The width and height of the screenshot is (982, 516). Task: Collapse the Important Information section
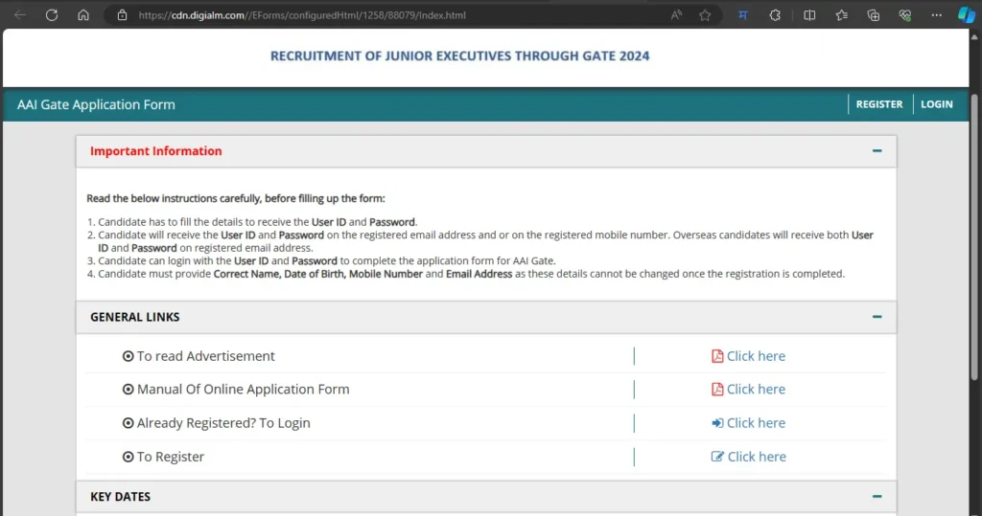pos(877,151)
